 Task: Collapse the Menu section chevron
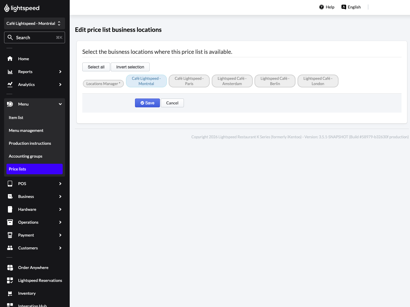point(60,104)
